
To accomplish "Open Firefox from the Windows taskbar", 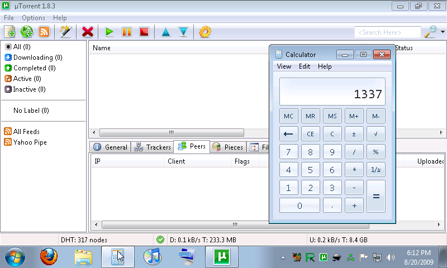I will pos(49,257).
